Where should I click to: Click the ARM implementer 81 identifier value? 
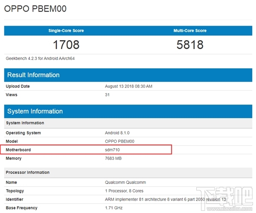click(x=166, y=199)
